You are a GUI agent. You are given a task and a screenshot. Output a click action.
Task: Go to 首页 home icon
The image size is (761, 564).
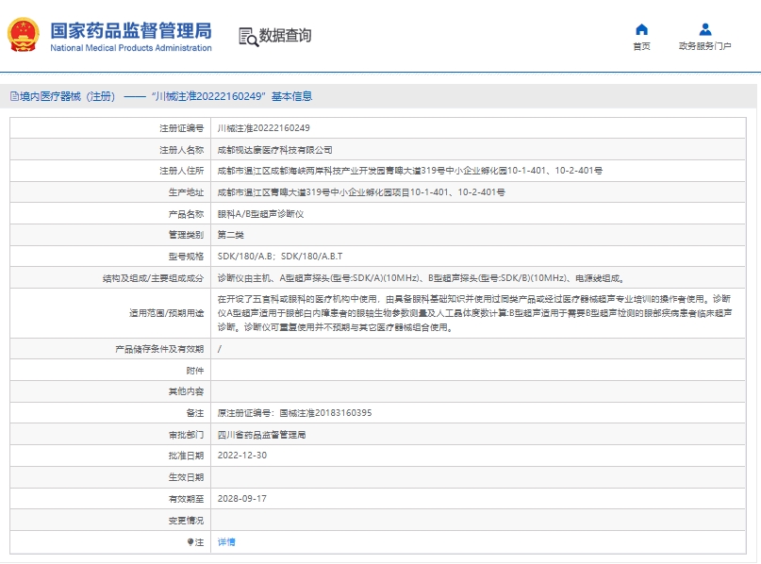[x=641, y=29]
